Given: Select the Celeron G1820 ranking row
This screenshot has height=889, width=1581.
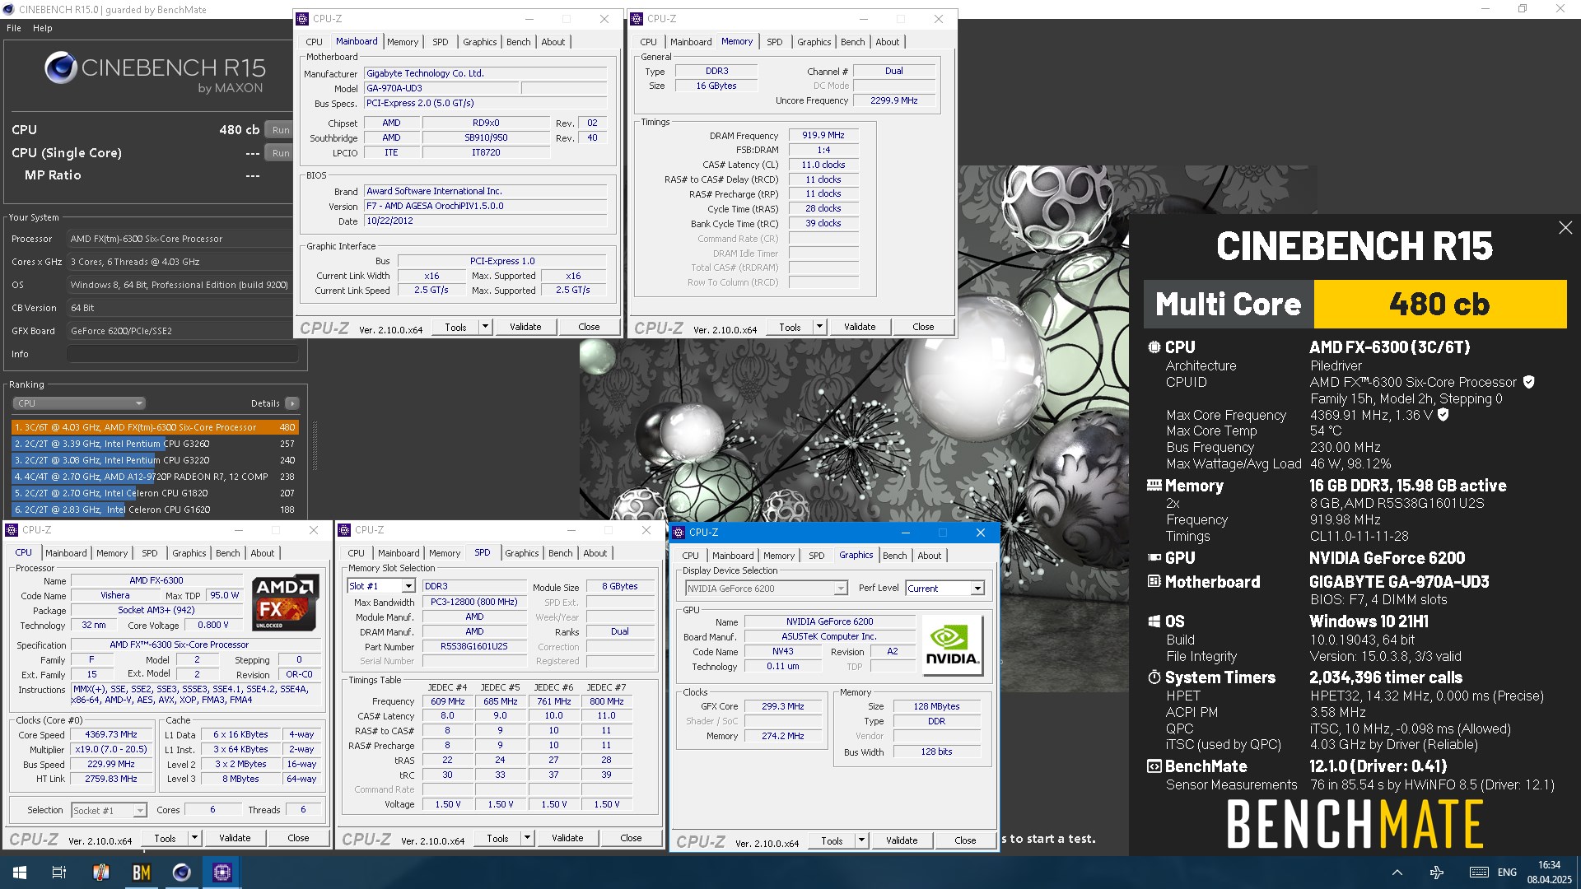Looking at the screenshot, I should pos(155,493).
